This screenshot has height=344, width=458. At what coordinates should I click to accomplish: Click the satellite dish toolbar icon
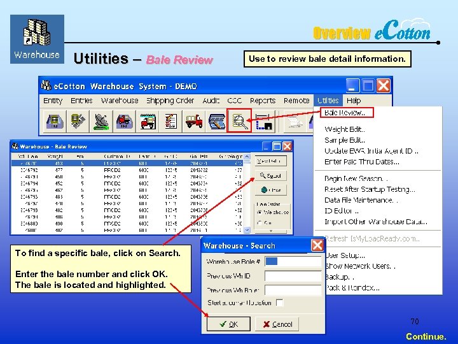(101, 121)
